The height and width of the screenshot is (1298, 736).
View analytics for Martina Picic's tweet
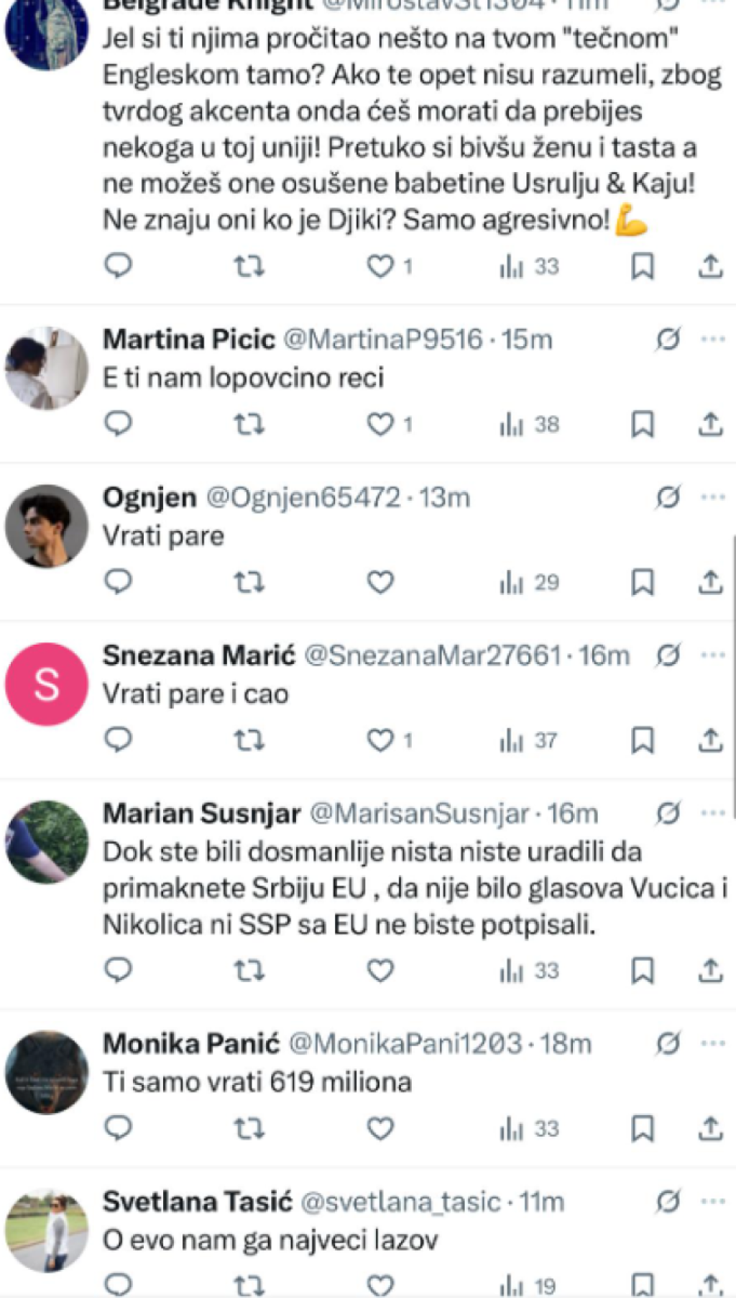[529, 425]
